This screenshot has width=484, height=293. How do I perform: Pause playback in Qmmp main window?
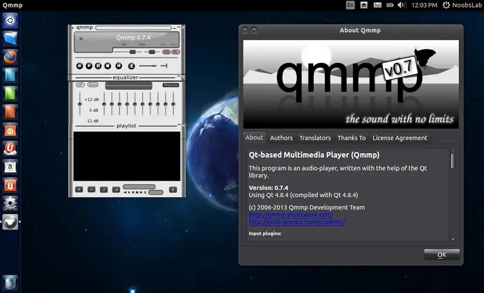pyautogui.click(x=98, y=66)
